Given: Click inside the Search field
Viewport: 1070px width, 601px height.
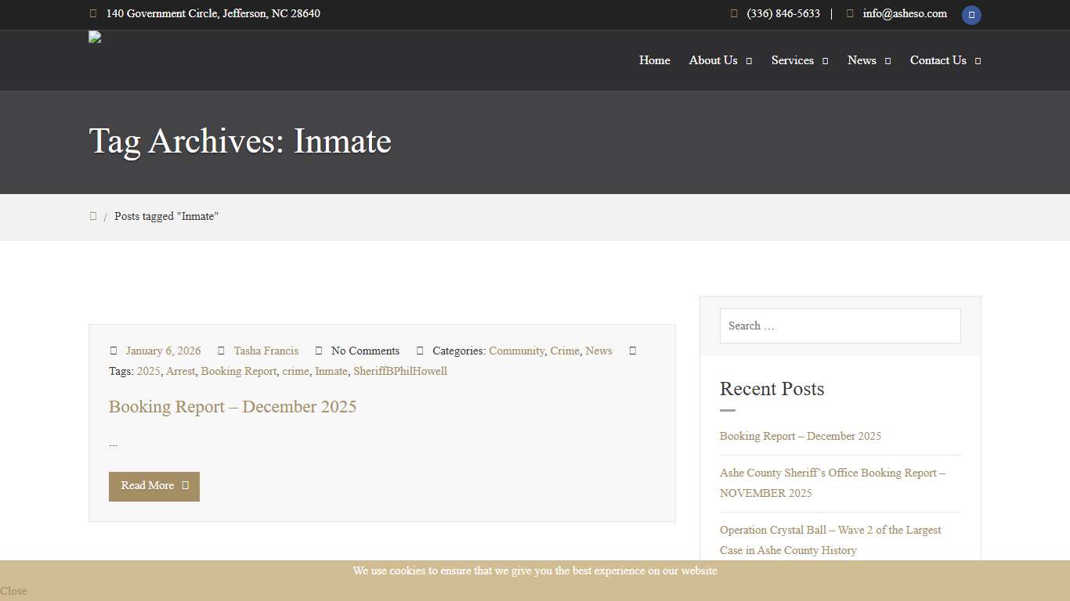Looking at the screenshot, I should pos(840,326).
